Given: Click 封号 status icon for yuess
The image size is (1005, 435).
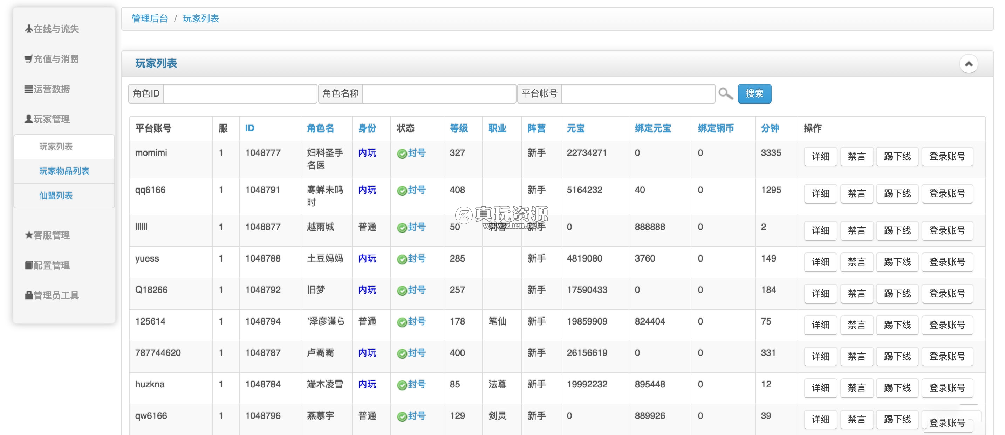Looking at the screenshot, I should pyautogui.click(x=402, y=259).
